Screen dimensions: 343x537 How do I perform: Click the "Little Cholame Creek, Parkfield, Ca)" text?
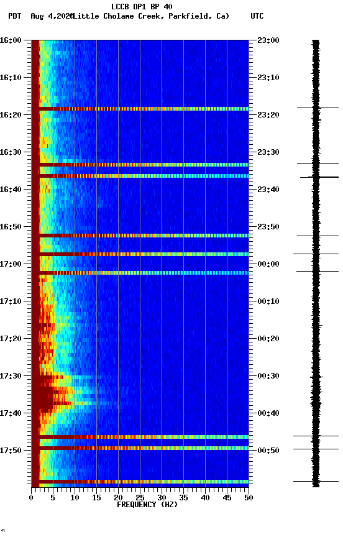150,16
